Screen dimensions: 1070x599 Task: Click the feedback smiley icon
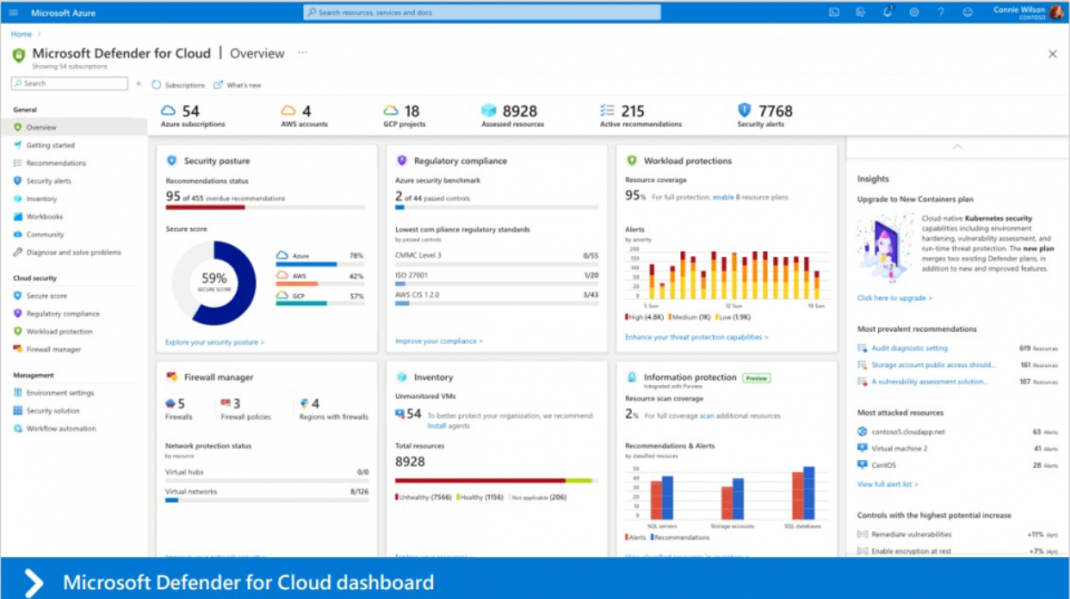click(x=967, y=12)
